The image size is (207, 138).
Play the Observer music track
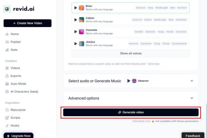click(x=129, y=81)
